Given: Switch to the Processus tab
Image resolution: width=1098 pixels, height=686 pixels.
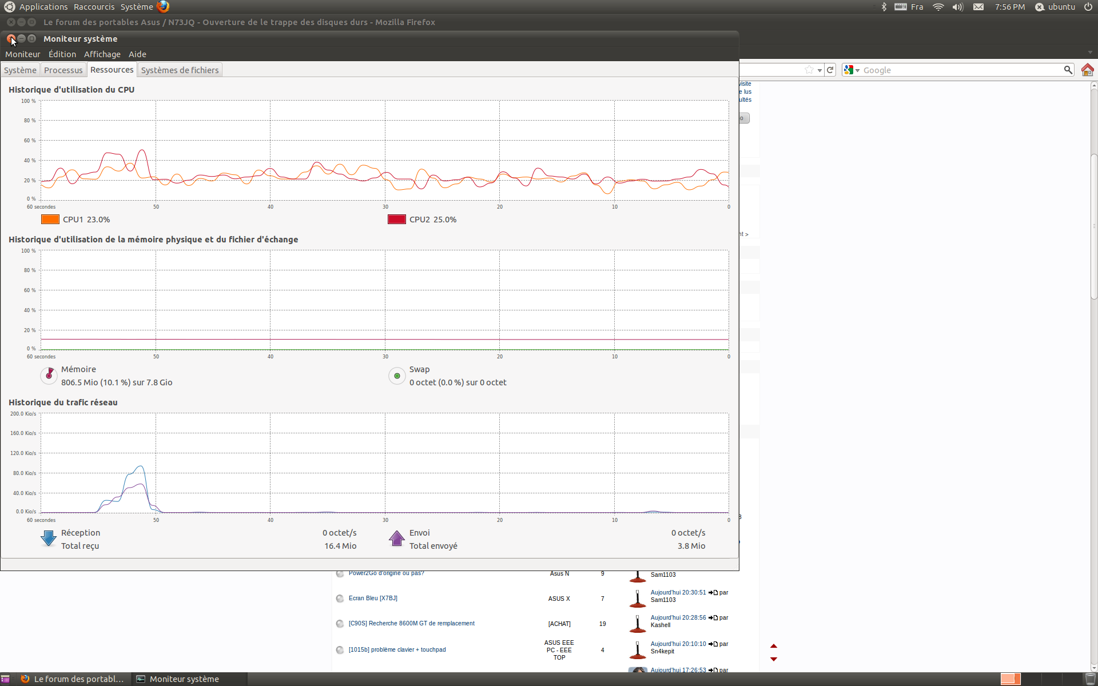Looking at the screenshot, I should click(63, 70).
